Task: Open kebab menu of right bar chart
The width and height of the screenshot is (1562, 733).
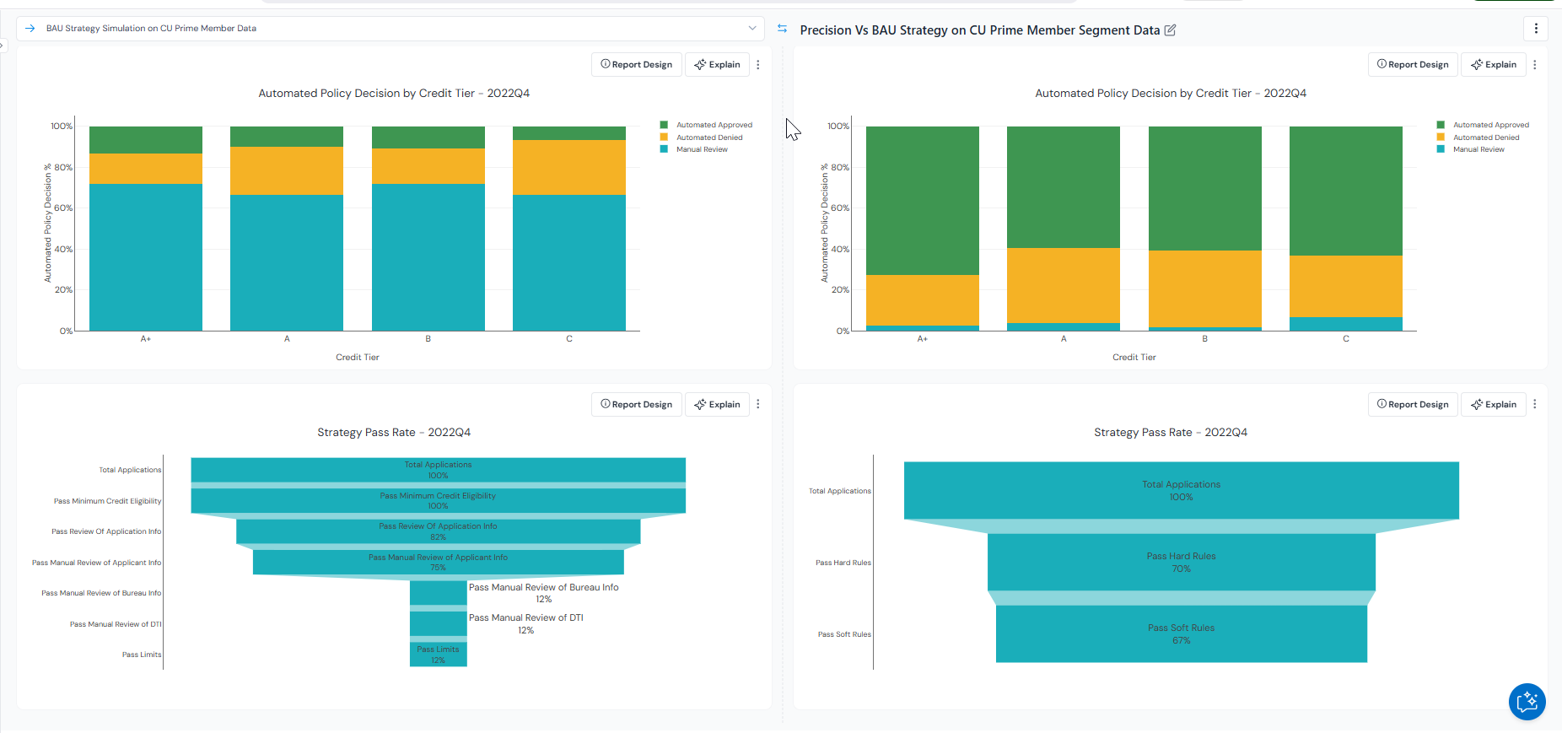Action: tap(1535, 65)
